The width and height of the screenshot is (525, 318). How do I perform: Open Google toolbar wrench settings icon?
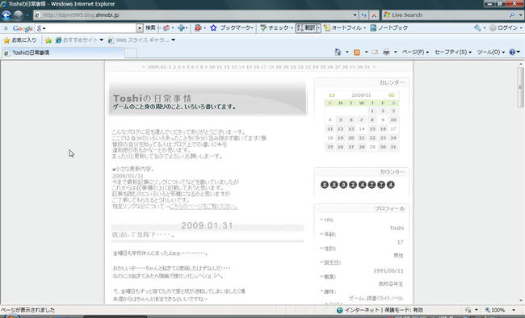tap(477, 28)
